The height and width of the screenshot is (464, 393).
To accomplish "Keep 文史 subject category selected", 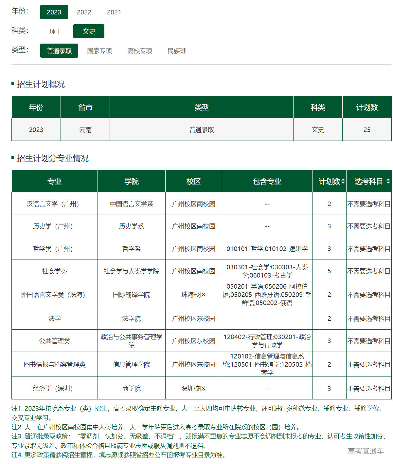I will (89, 31).
